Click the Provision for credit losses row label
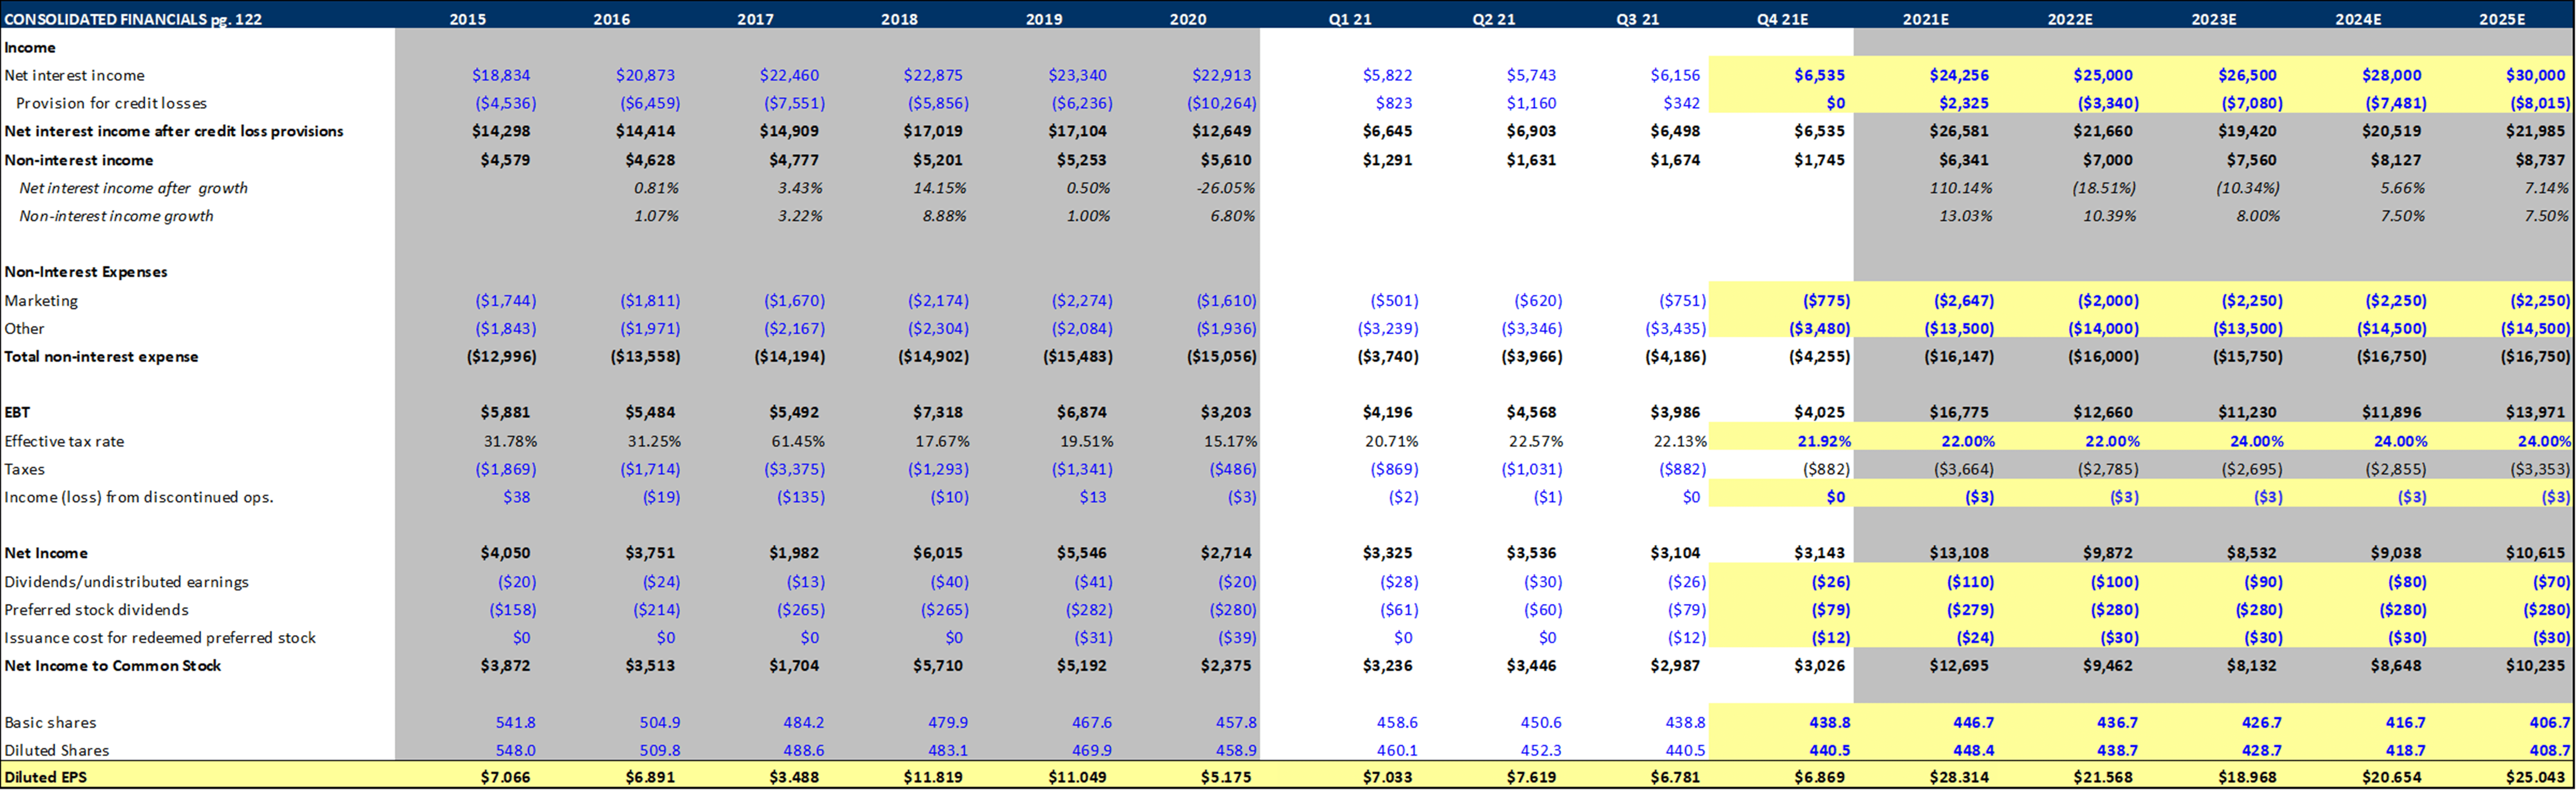This screenshot has width=2576, height=790. point(112,103)
